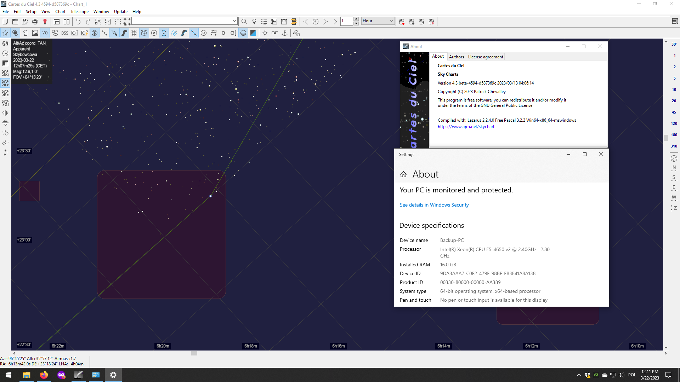Toggle show stars star button
The height and width of the screenshot is (382, 680).
(x=5, y=33)
